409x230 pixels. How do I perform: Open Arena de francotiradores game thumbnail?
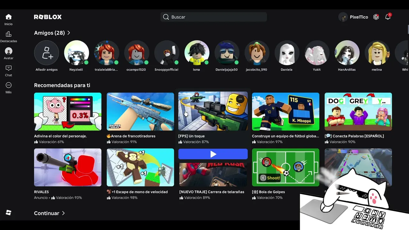(140, 111)
